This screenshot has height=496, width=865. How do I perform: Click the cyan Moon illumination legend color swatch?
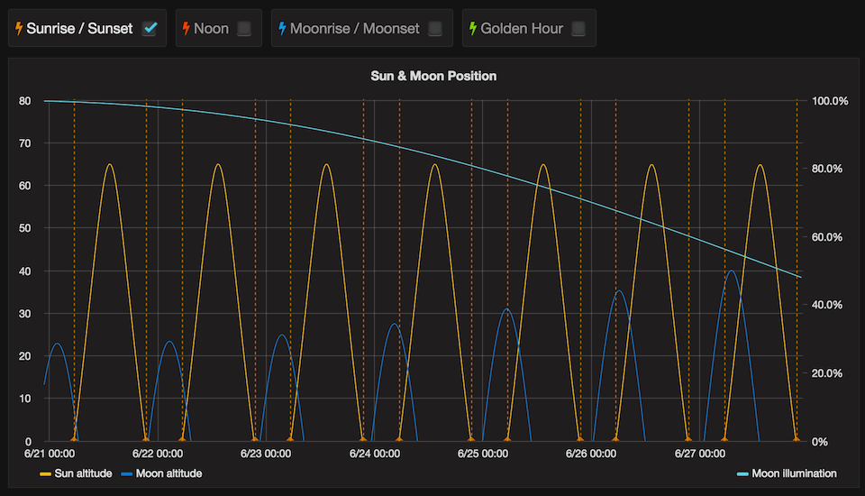click(x=742, y=473)
